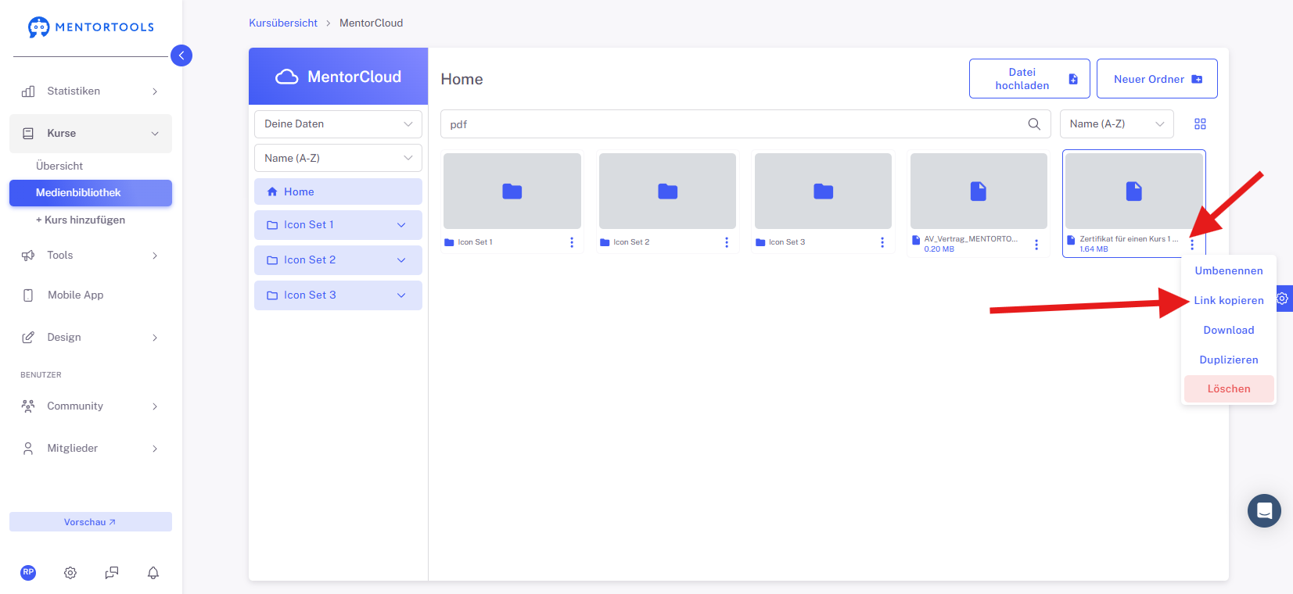1293x594 pixels.
Task: Switch to grid view icon
Action: point(1201,124)
